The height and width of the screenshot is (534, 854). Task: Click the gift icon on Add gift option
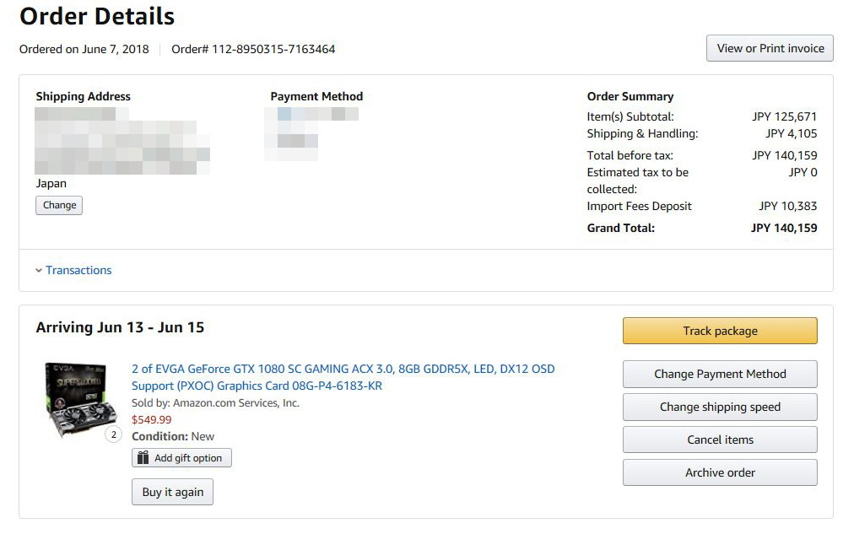tap(143, 458)
